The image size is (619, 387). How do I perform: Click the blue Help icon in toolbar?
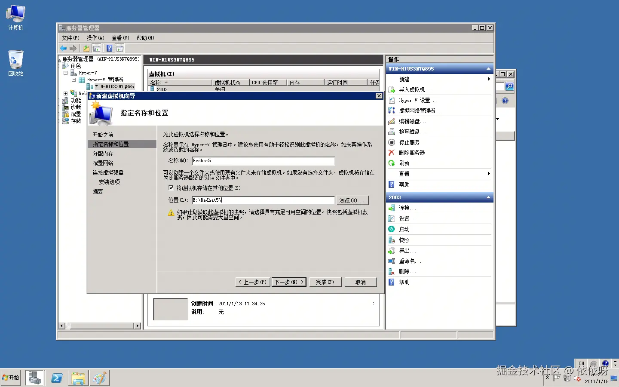(110, 48)
